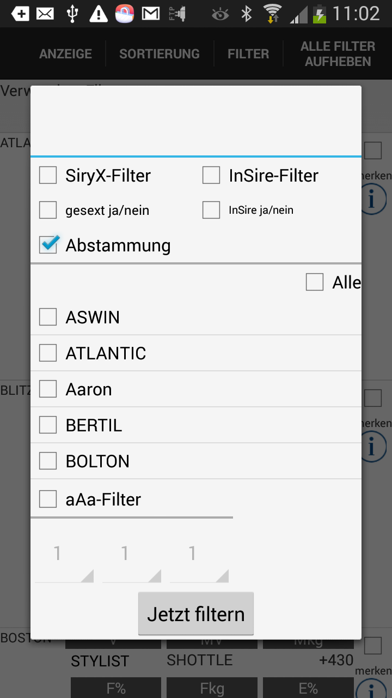
Task: Open the SORTIERUNG menu
Action: point(160,54)
